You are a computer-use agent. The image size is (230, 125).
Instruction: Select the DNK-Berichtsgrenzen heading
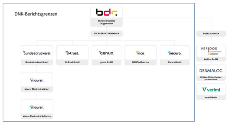point(36,14)
